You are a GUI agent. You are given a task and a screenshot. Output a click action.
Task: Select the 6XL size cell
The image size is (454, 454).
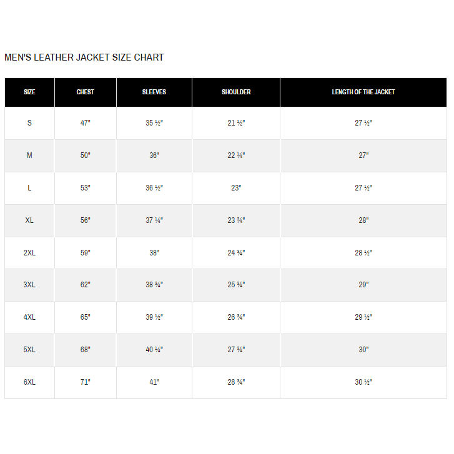29,382
